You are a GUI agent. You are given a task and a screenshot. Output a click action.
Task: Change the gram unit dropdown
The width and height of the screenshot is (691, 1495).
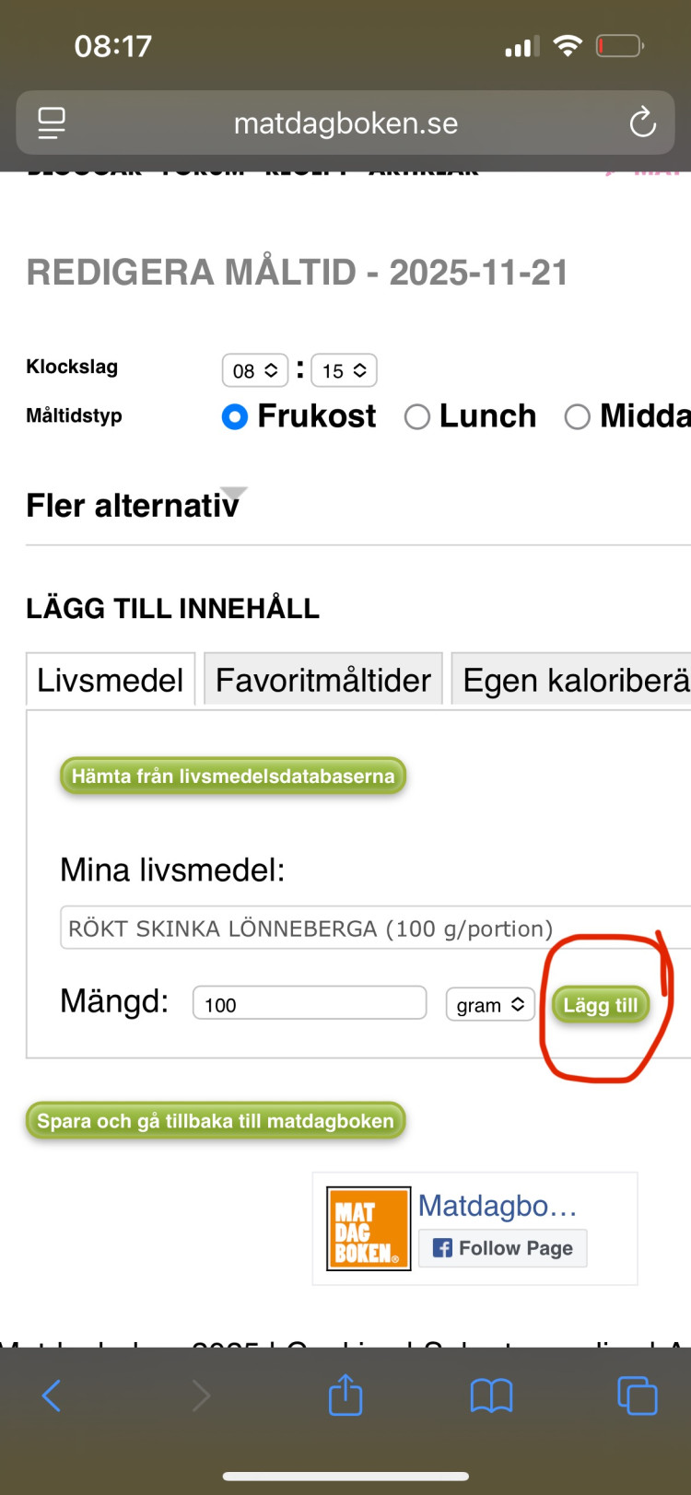click(x=490, y=1005)
